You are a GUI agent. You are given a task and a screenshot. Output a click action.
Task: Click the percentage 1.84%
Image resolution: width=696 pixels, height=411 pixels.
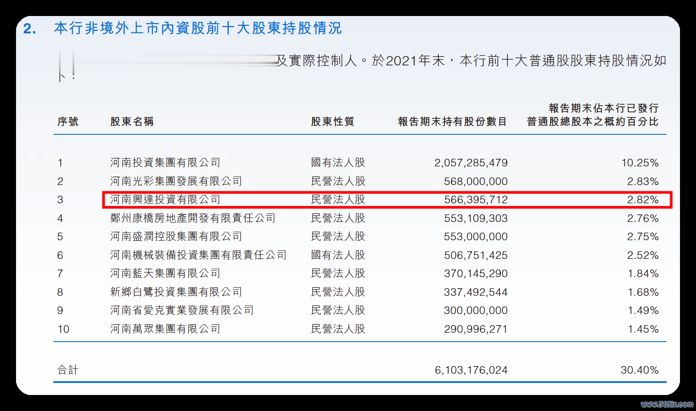643,274
